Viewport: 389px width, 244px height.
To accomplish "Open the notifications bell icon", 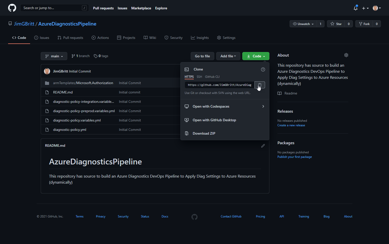I will [356, 8].
